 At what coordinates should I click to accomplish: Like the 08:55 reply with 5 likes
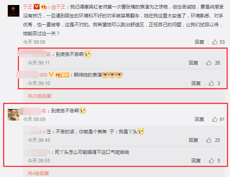click(x=211, y=161)
